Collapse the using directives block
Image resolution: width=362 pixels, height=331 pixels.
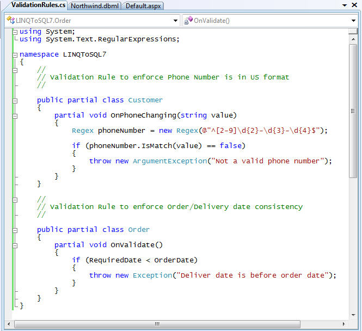15,32
